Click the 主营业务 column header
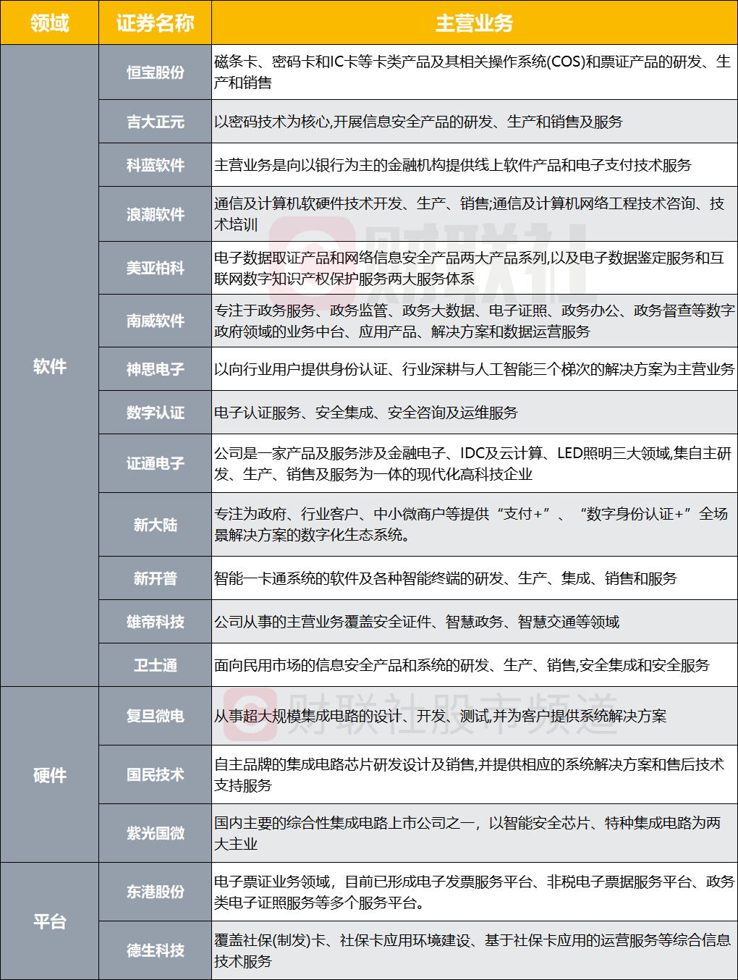Viewport: 738px width, 980px height. 475,23
